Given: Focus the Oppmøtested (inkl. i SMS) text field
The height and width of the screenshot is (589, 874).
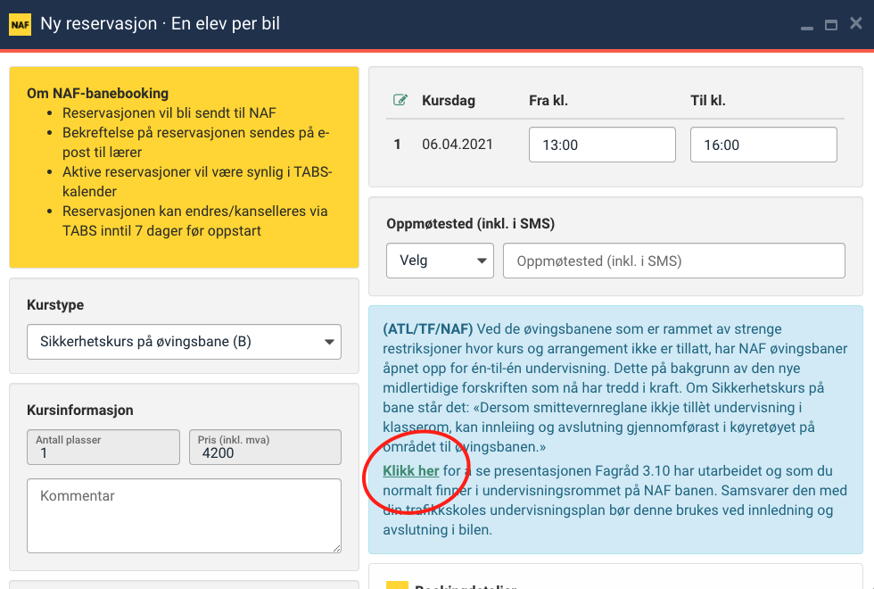Looking at the screenshot, I should [x=674, y=261].
